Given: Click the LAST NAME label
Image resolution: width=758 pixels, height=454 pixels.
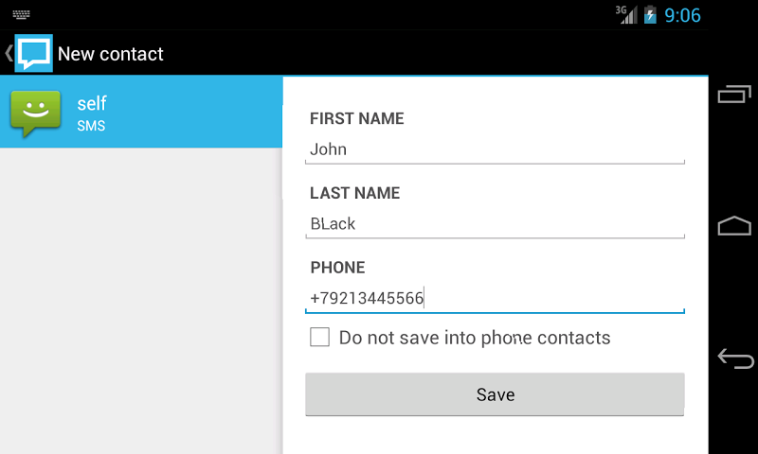Looking at the screenshot, I should [355, 194].
